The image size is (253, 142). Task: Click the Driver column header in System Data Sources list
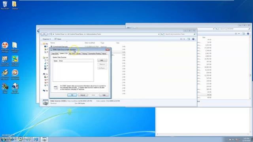click(61, 61)
